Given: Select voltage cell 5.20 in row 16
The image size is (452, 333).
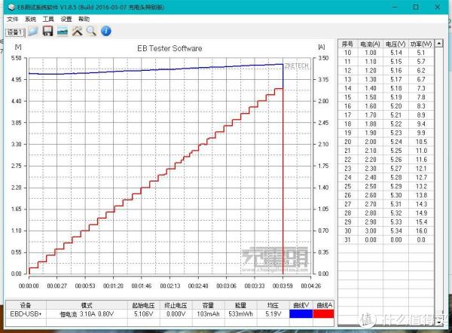Looking at the screenshot, I should click(x=395, y=106).
